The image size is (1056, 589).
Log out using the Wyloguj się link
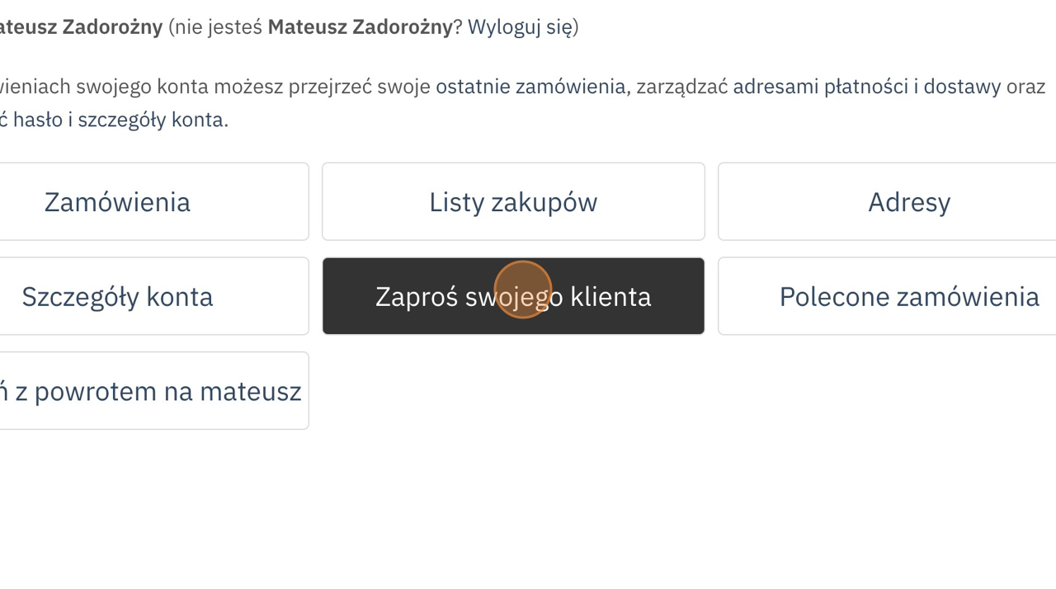(x=520, y=27)
